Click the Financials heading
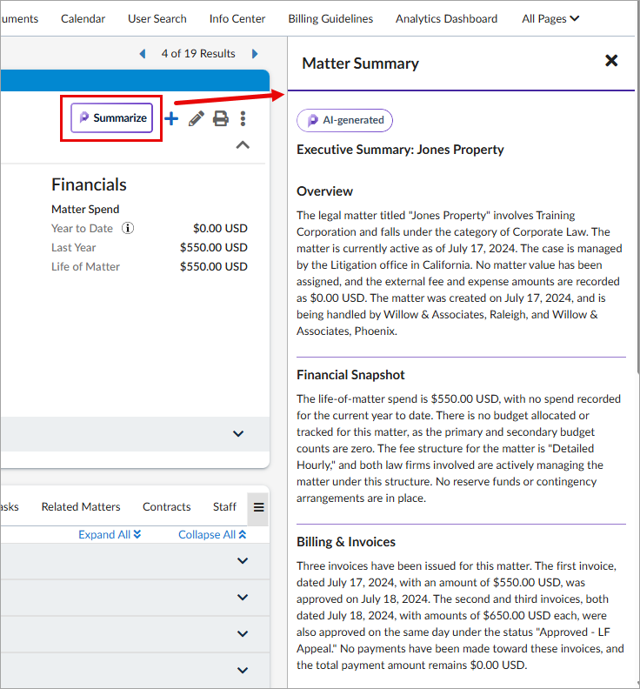The height and width of the screenshot is (689, 640). tap(90, 184)
